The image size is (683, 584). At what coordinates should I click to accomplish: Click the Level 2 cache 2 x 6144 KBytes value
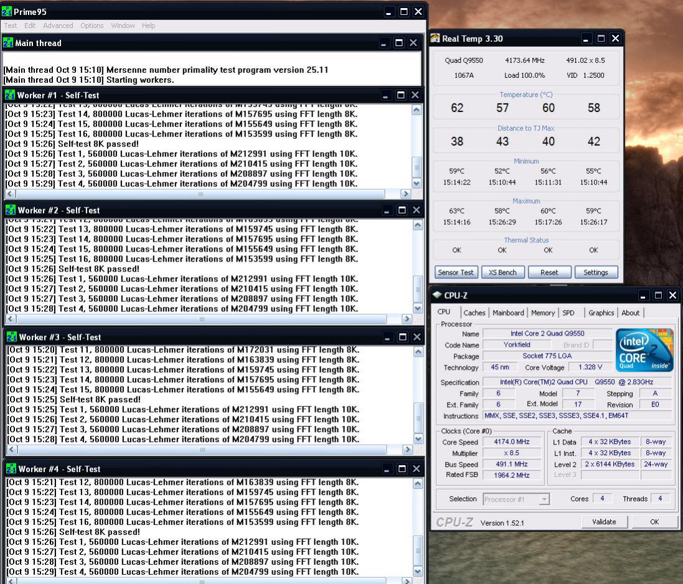tap(610, 464)
